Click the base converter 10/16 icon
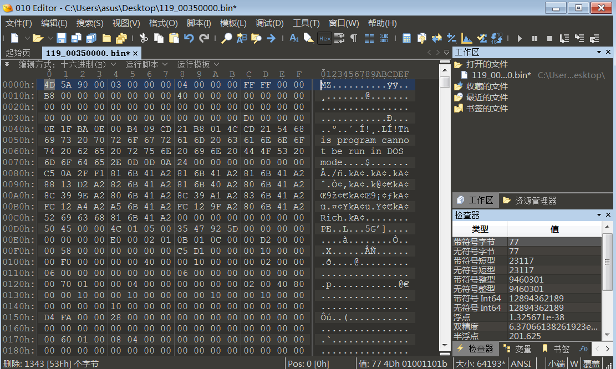The width and height of the screenshot is (616, 369). pyautogui.click(x=497, y=38)
